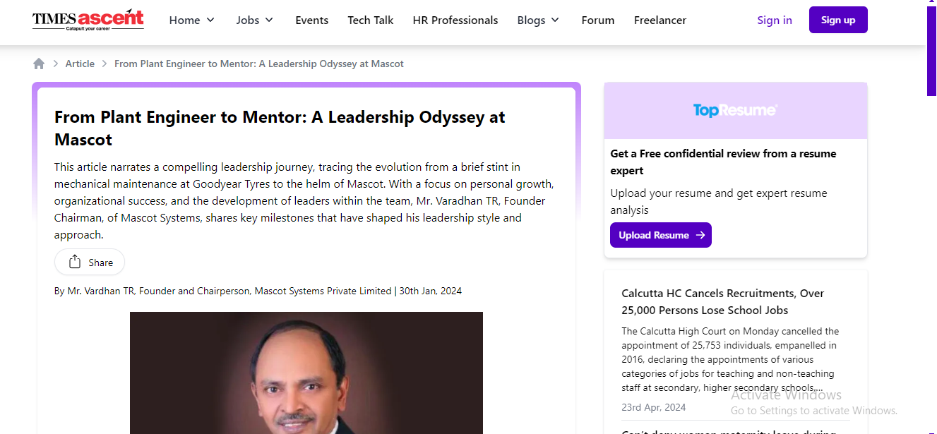Open the HR Professionals section
The width and height of the screenshot is (937, 434).
click(x=455, y=20)
